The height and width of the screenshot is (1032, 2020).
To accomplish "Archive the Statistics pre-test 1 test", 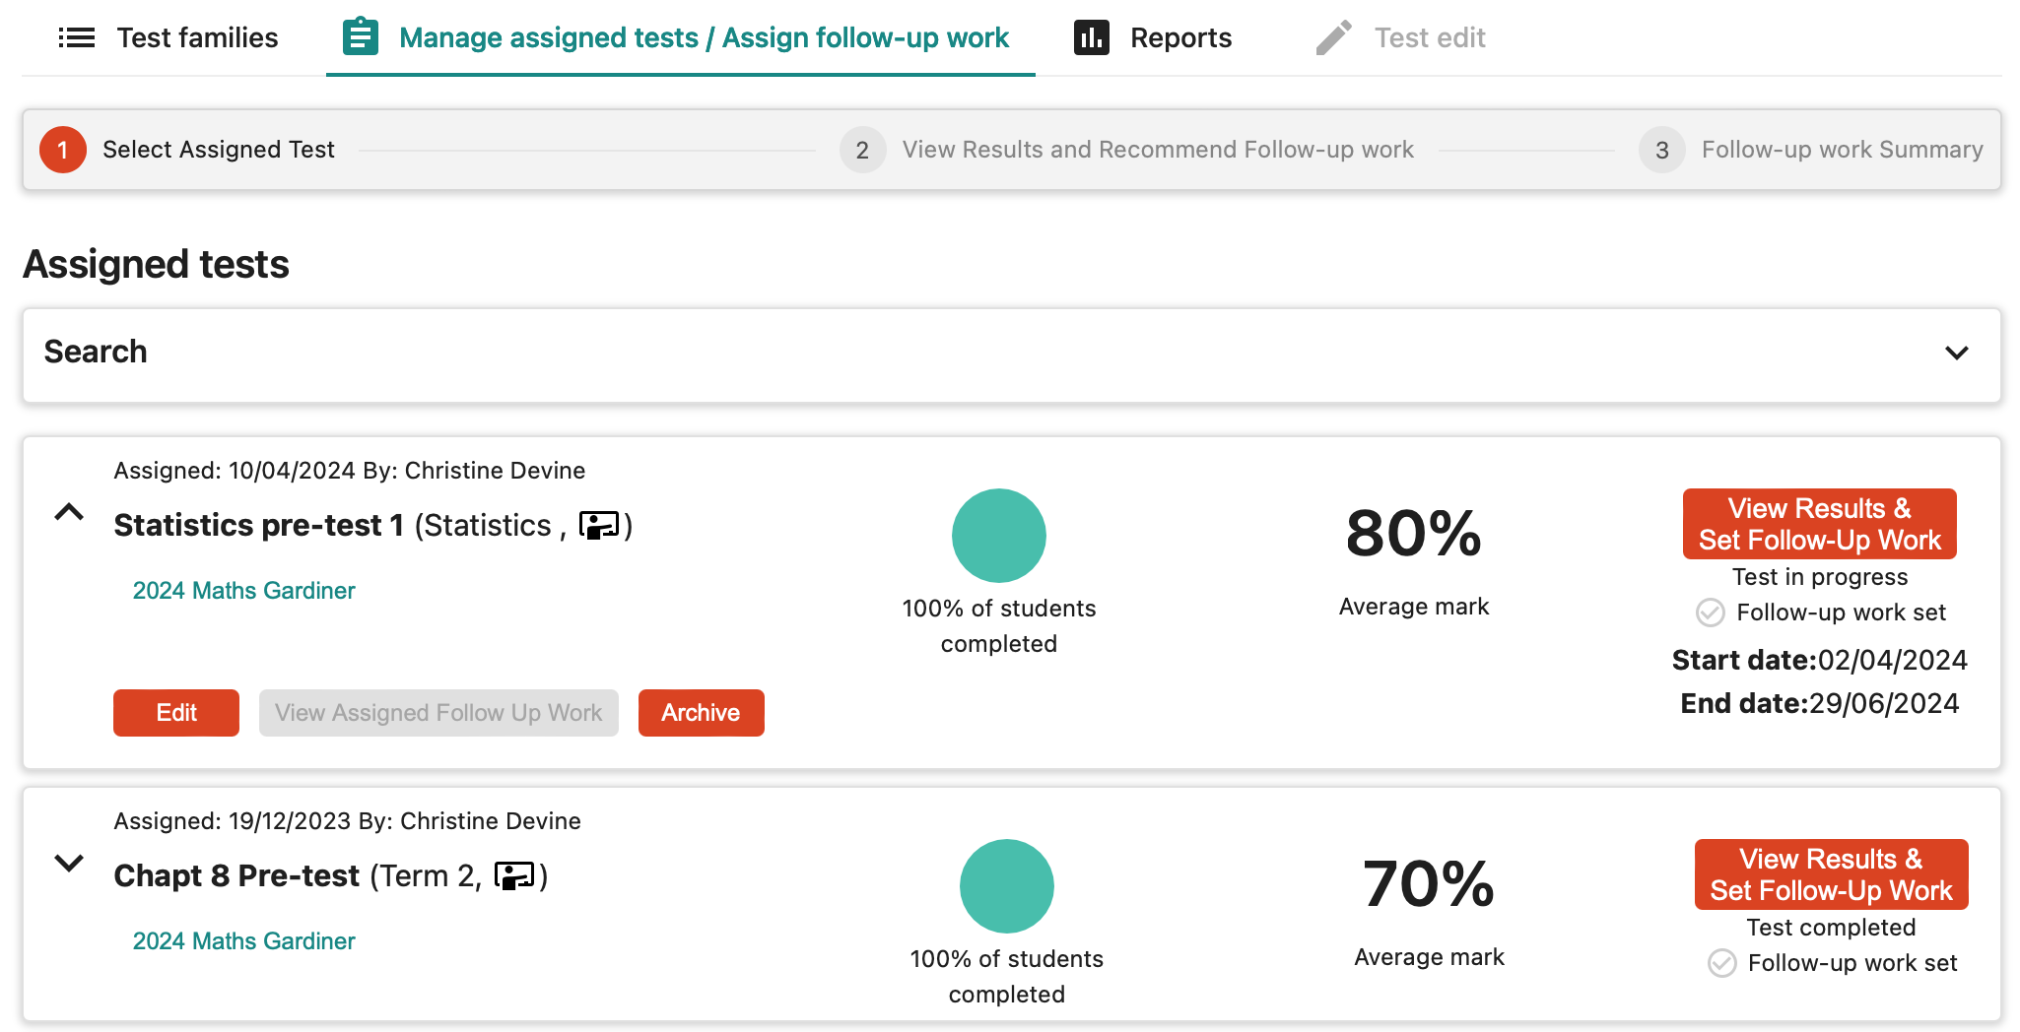I will pyautogui.click(x=701, y=713).
